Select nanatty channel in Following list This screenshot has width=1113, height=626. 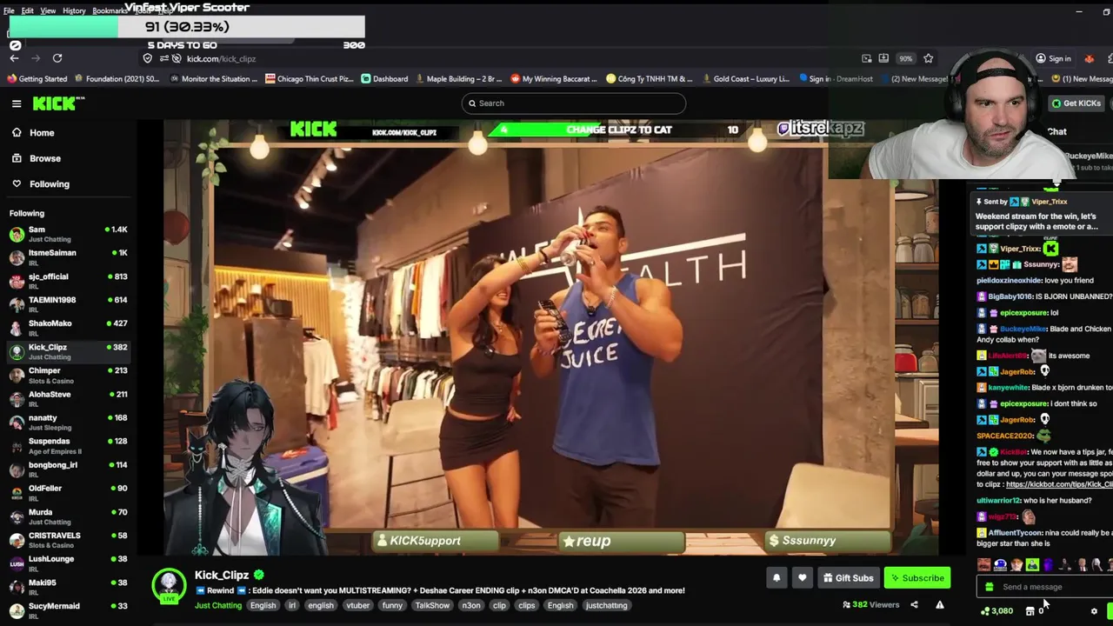(x=68, y=422)
